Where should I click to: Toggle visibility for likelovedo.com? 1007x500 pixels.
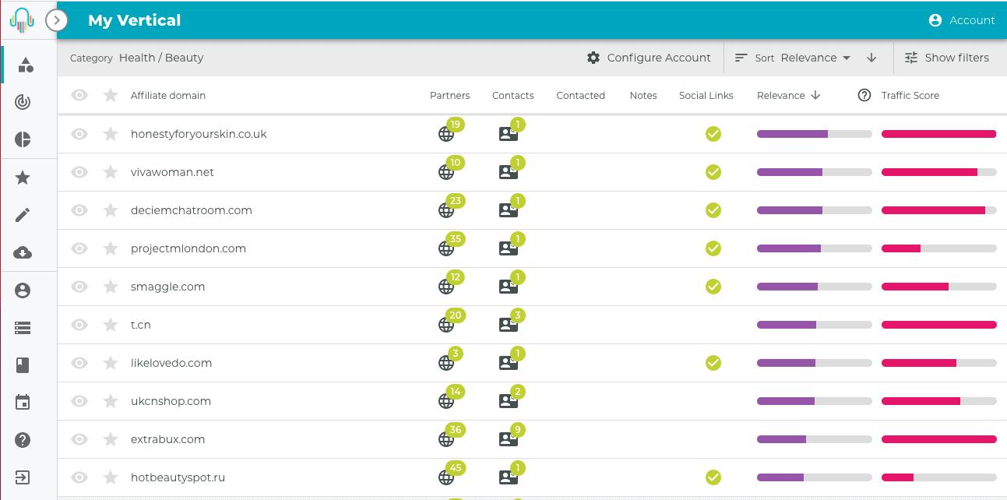click(79, 363)
